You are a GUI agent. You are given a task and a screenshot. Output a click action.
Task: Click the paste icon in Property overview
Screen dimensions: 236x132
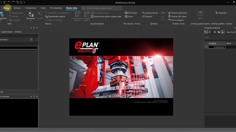tap(219, 32)
